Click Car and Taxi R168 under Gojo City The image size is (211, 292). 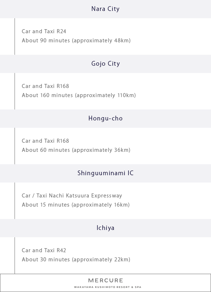tap(45, 86)
